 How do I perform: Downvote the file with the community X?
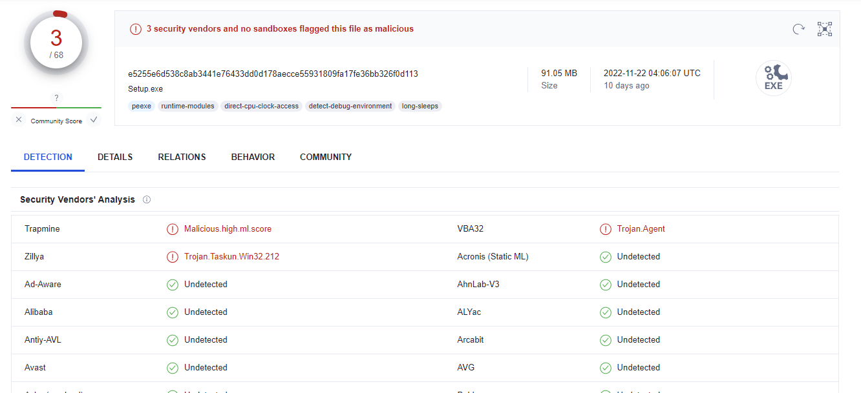[19, 119]
